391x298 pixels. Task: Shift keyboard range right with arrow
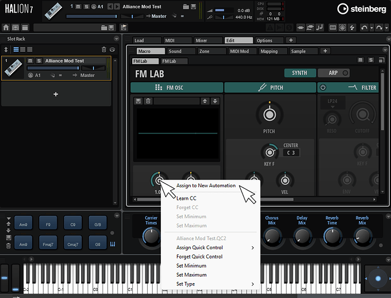(x=358, y=259)
